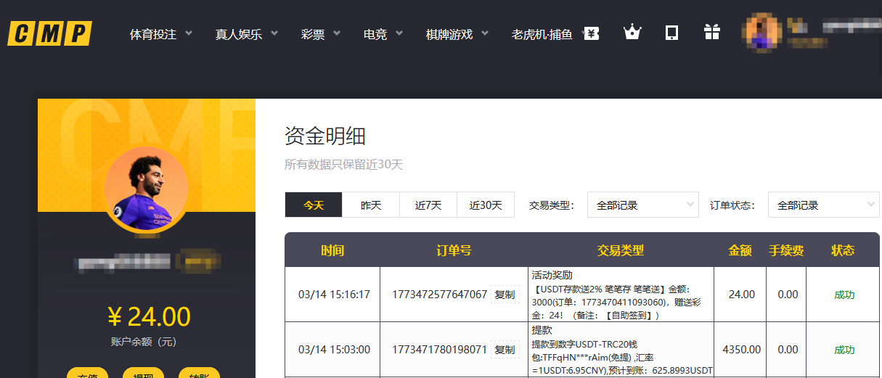Click the CMP logo
882x378 pixels.
(x=49, y=33)
